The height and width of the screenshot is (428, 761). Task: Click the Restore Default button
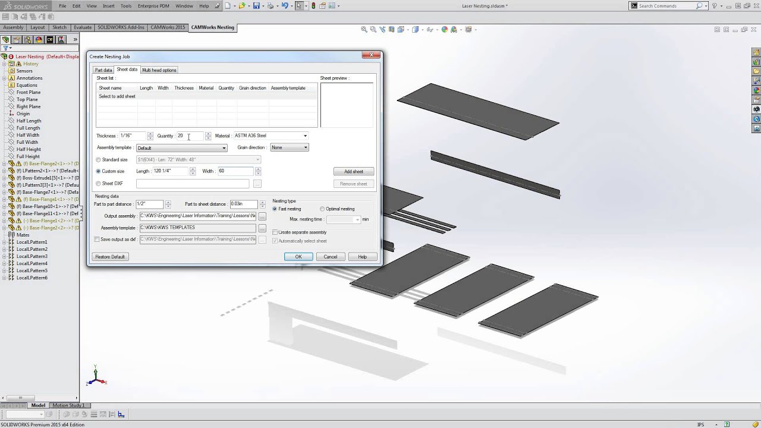point(110,257)
